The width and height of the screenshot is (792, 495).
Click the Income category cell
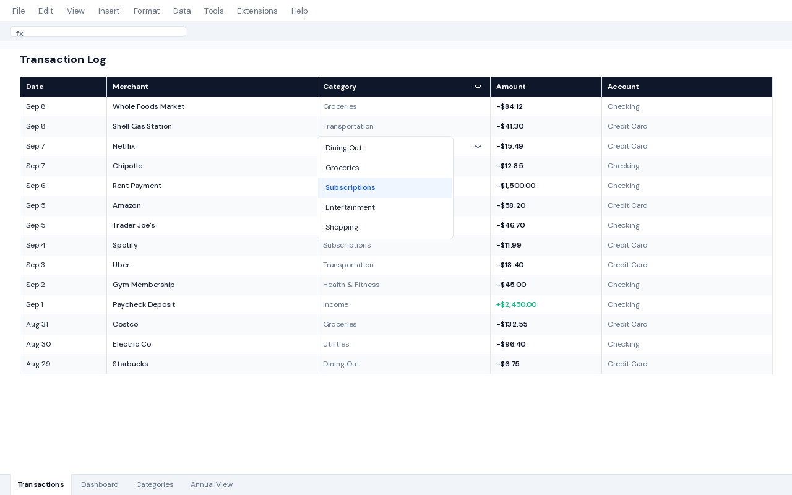[x=403, y=305]
